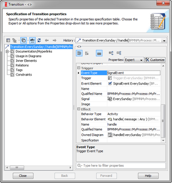
Task: Go back with the left arrow icon
Action: click(x=47, y=40)
